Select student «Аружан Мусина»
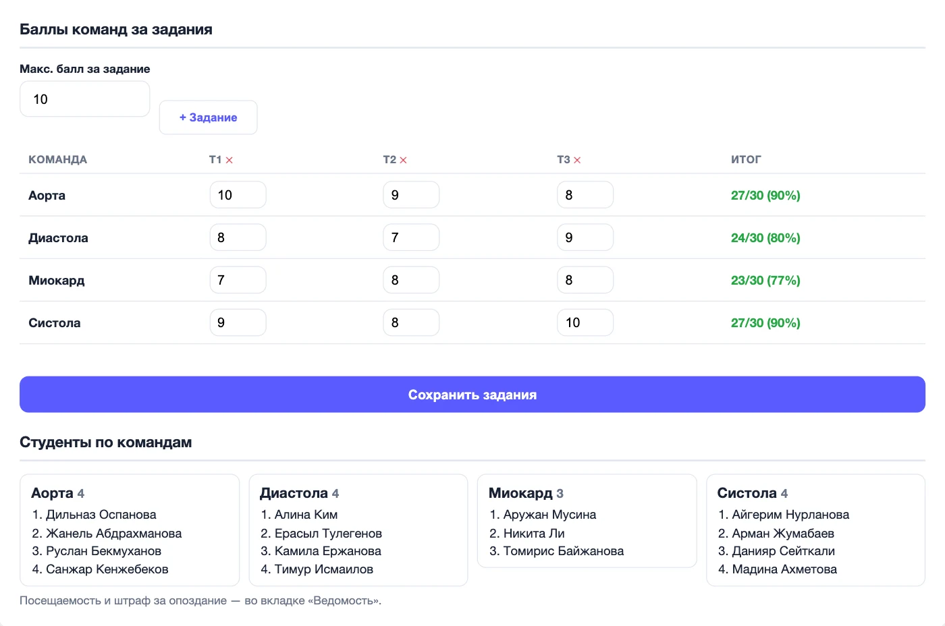This screenshot has height=626, width=945. point(550,515)
